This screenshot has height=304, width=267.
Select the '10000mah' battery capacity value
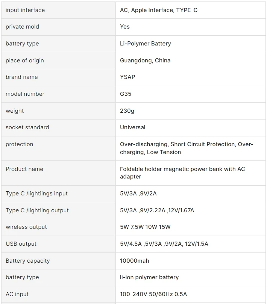coord(134,261)
